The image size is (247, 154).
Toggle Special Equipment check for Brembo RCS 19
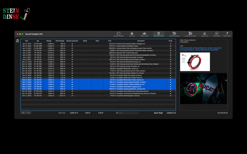click(x=72, y=53)
